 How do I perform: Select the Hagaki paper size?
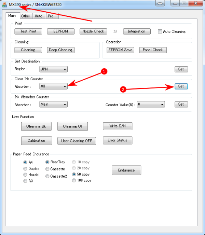25,175
